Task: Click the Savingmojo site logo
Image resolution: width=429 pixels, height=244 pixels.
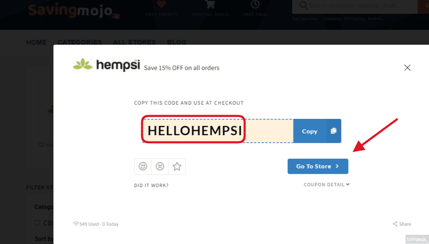Action: pyautogui.click(x=74, y=11)
